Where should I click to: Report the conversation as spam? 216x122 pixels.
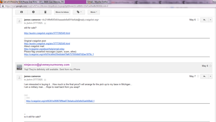click(33, 12)
